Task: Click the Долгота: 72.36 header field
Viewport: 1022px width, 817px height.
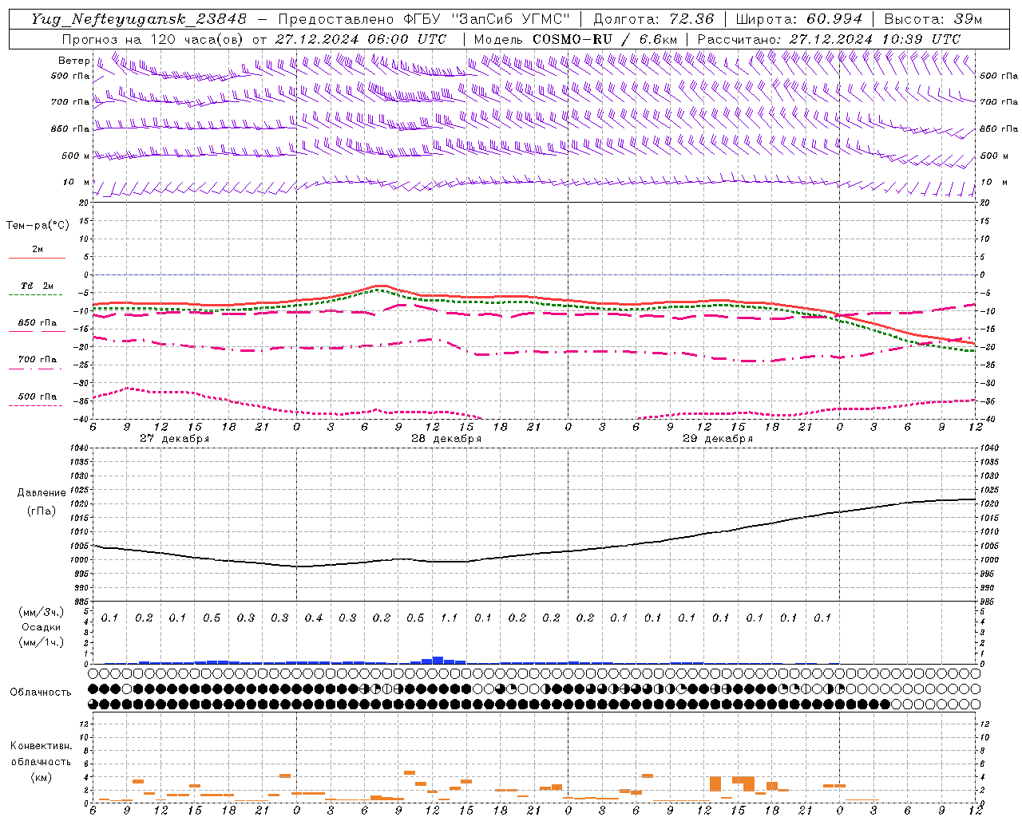Action: click(x=654, y=19)
